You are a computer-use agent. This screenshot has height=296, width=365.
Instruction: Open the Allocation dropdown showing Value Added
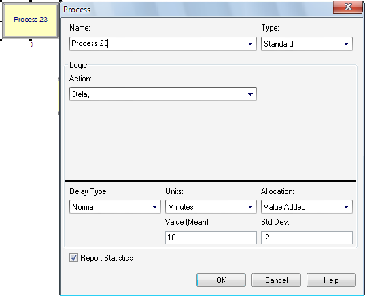tap(307, 206)
